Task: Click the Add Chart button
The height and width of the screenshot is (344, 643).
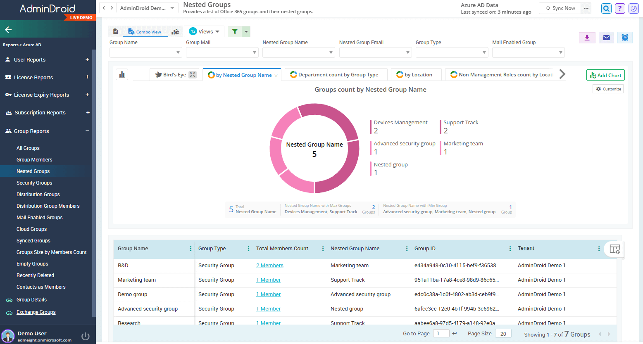Action: [605, 75]
